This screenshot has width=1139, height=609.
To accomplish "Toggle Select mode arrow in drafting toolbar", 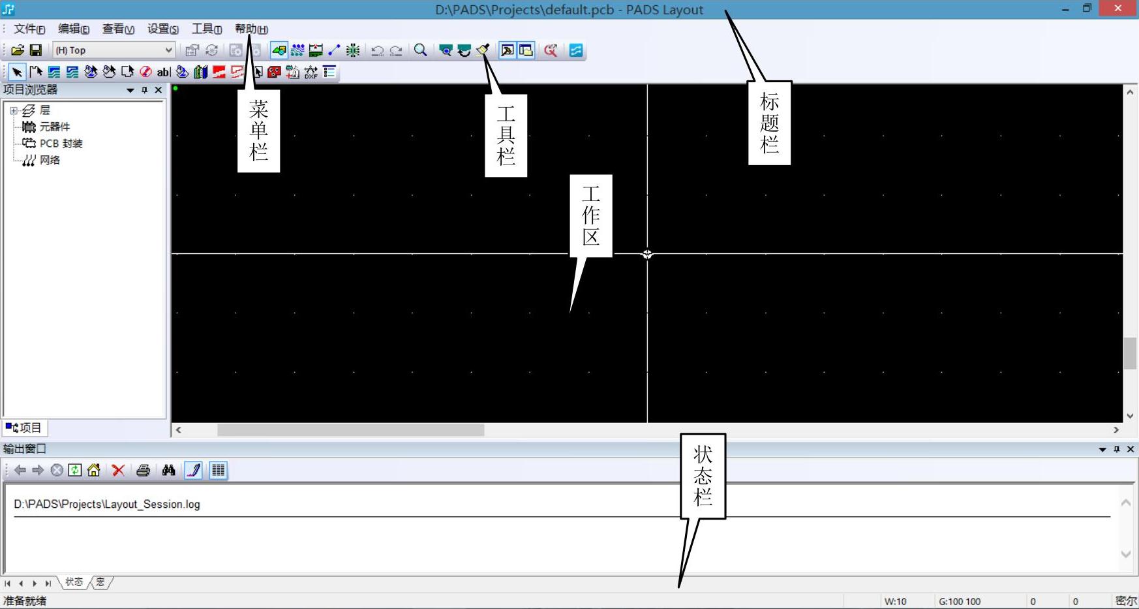I will tap(17, 72).
